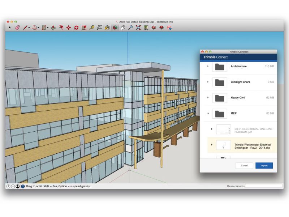Open the Line tool dropdown arrow
The width and height of the screenshot is (289, 217).
point(29,28)
